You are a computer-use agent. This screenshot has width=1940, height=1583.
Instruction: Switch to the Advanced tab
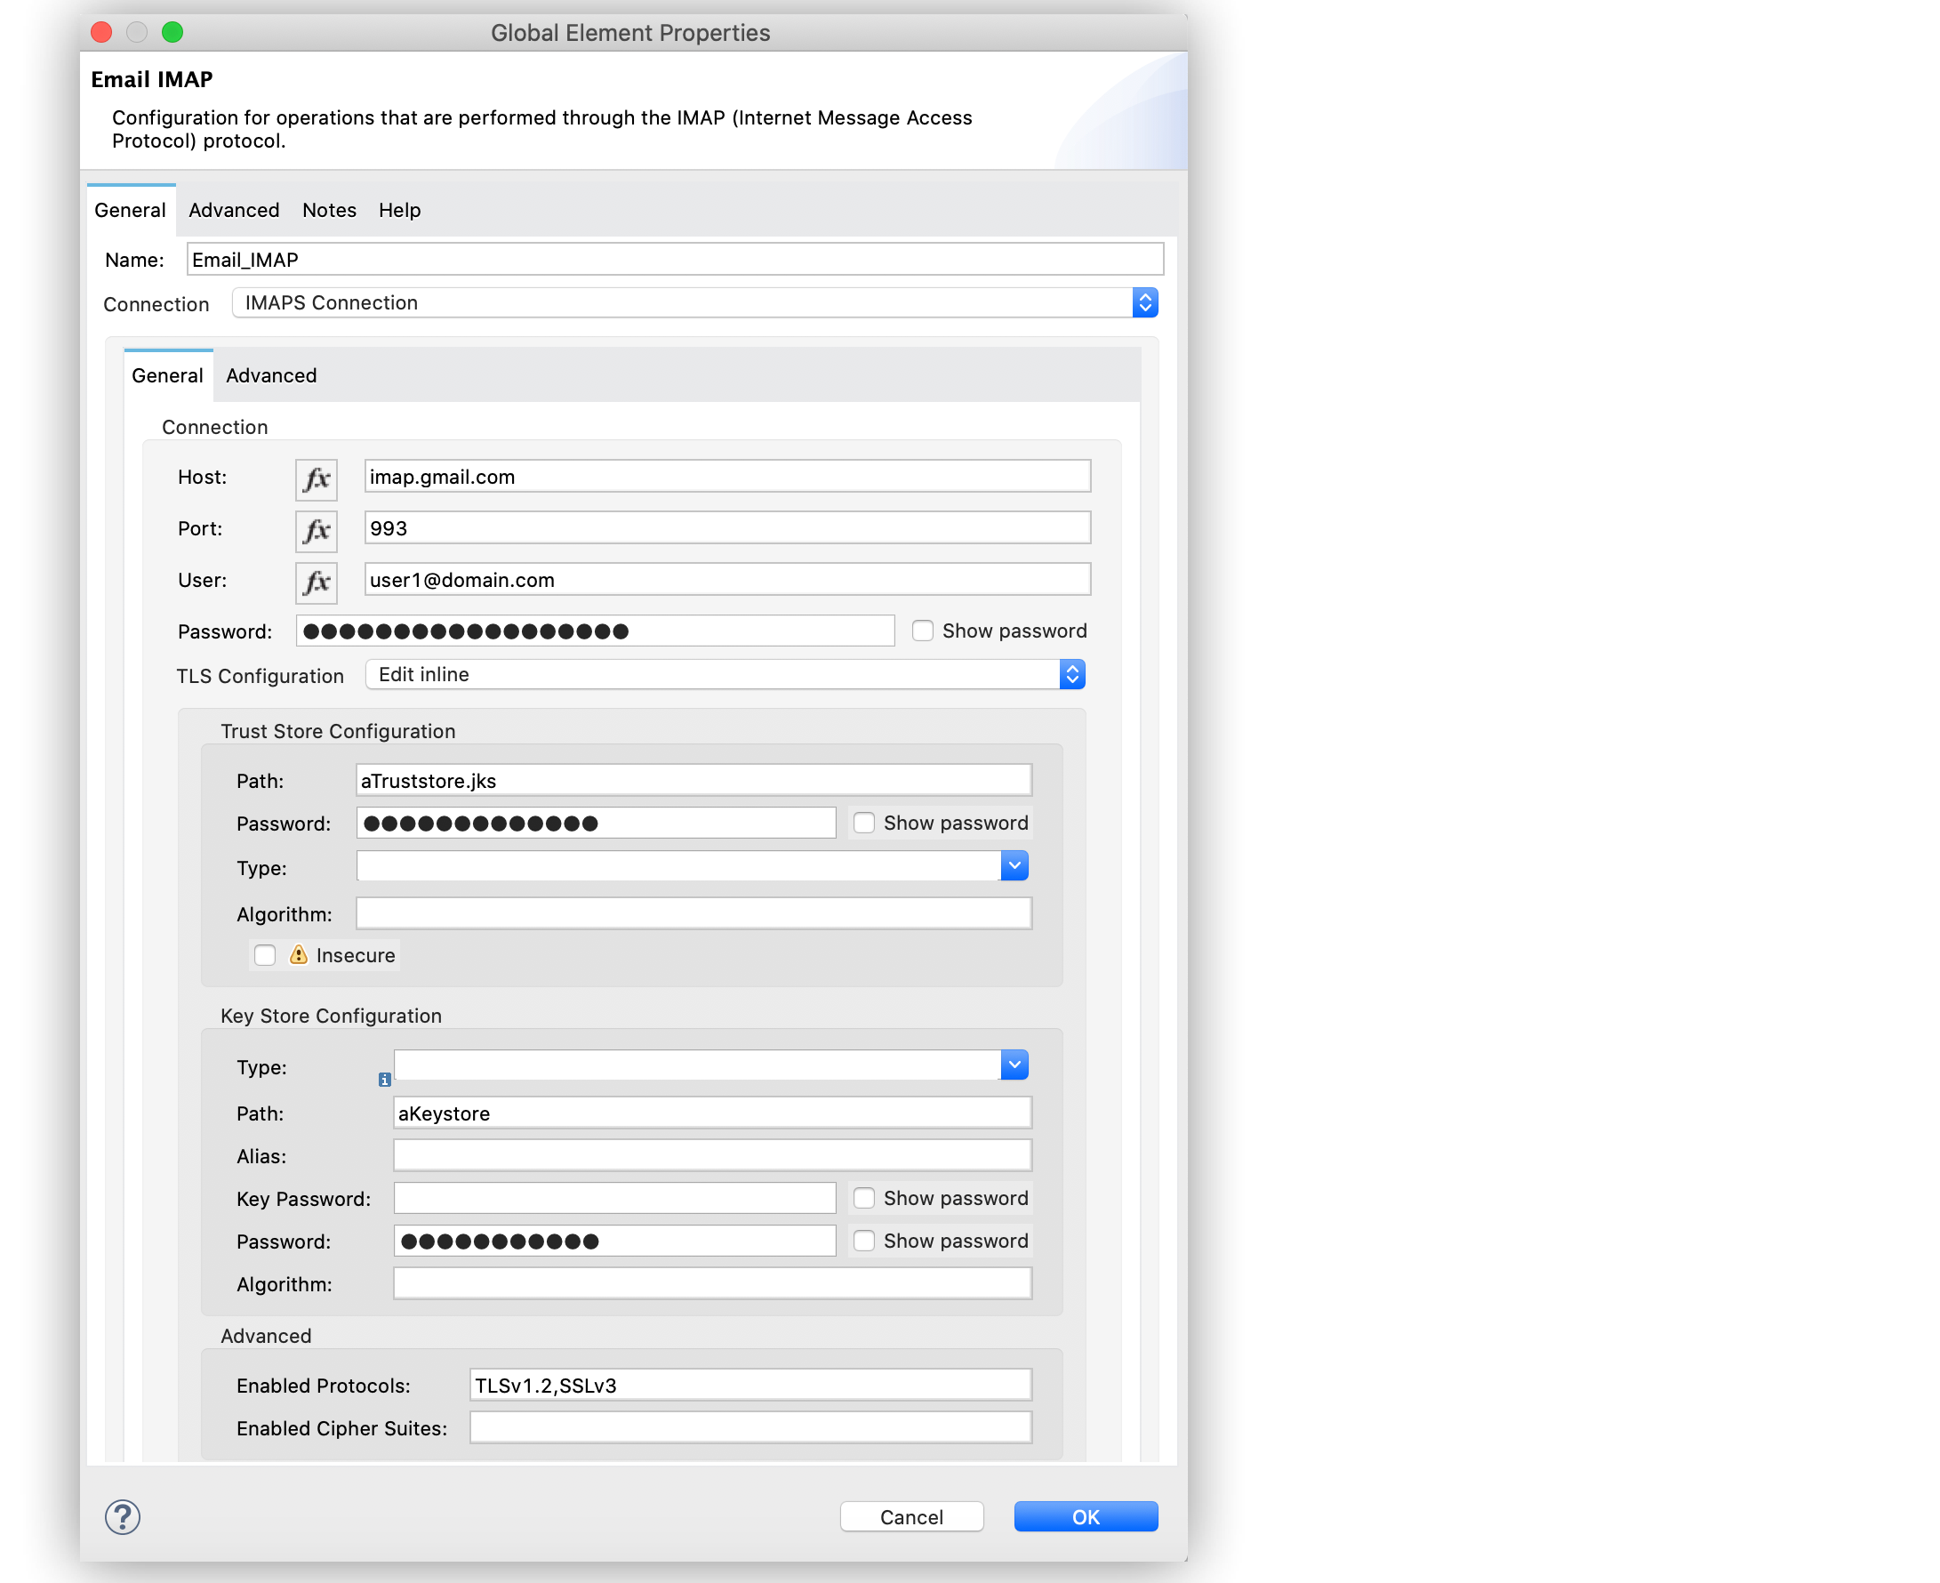click(x=234, y=210)
